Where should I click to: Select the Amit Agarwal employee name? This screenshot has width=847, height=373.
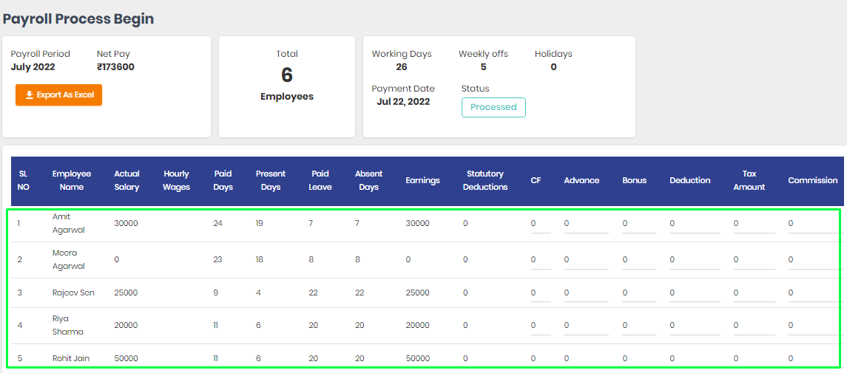point(69,223)
